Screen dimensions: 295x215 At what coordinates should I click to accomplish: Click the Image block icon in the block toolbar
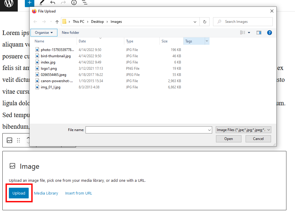pos(9,140)
